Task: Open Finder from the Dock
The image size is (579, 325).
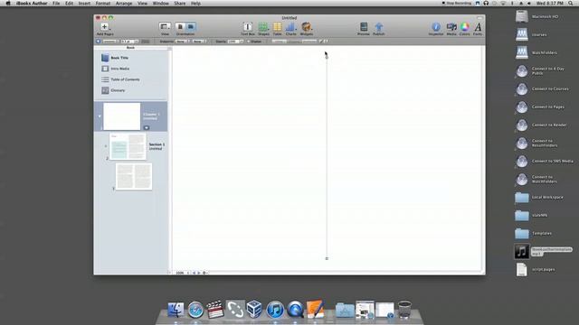Action: pos(176,310)
